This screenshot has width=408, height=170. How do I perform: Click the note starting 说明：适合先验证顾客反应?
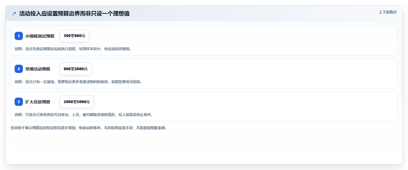point(73,49)
